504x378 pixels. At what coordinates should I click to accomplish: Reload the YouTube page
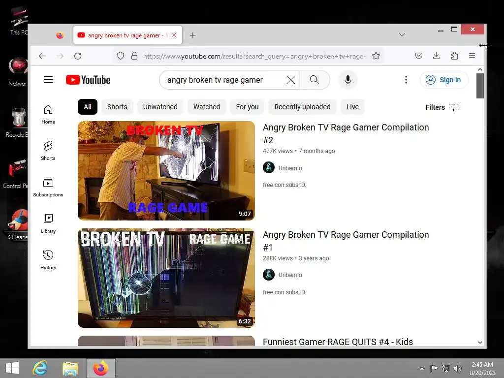[78, 56]
